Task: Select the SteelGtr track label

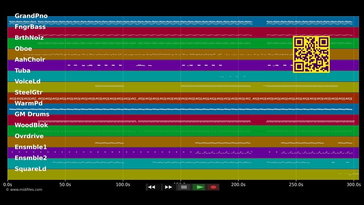Action: [x=28, y=92]
